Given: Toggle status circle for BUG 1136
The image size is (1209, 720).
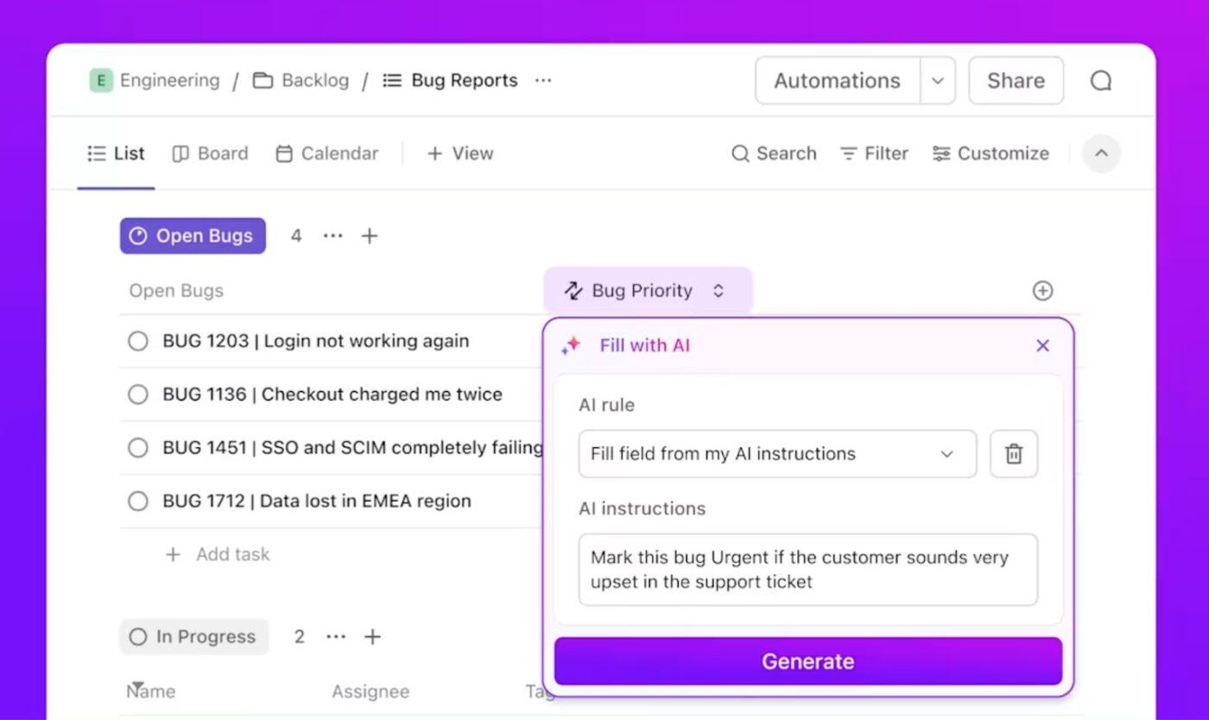Looking at the screenshot, I should point(138,395).
